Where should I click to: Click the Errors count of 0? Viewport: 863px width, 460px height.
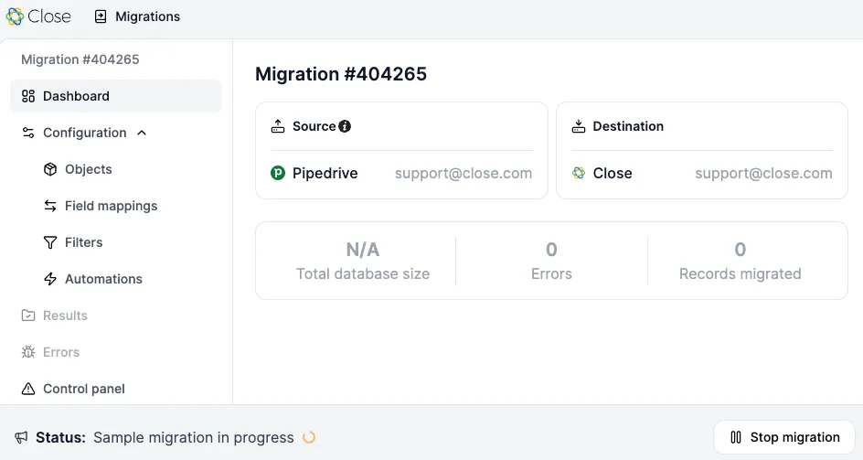pyautogui.click(x=551, y=250)
